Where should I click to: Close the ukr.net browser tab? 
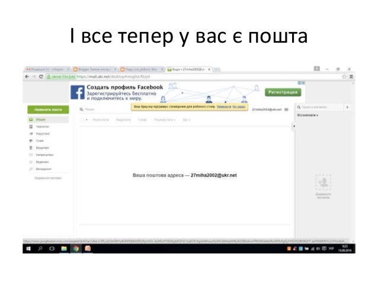pyautogui.click(x=209, y=69)
